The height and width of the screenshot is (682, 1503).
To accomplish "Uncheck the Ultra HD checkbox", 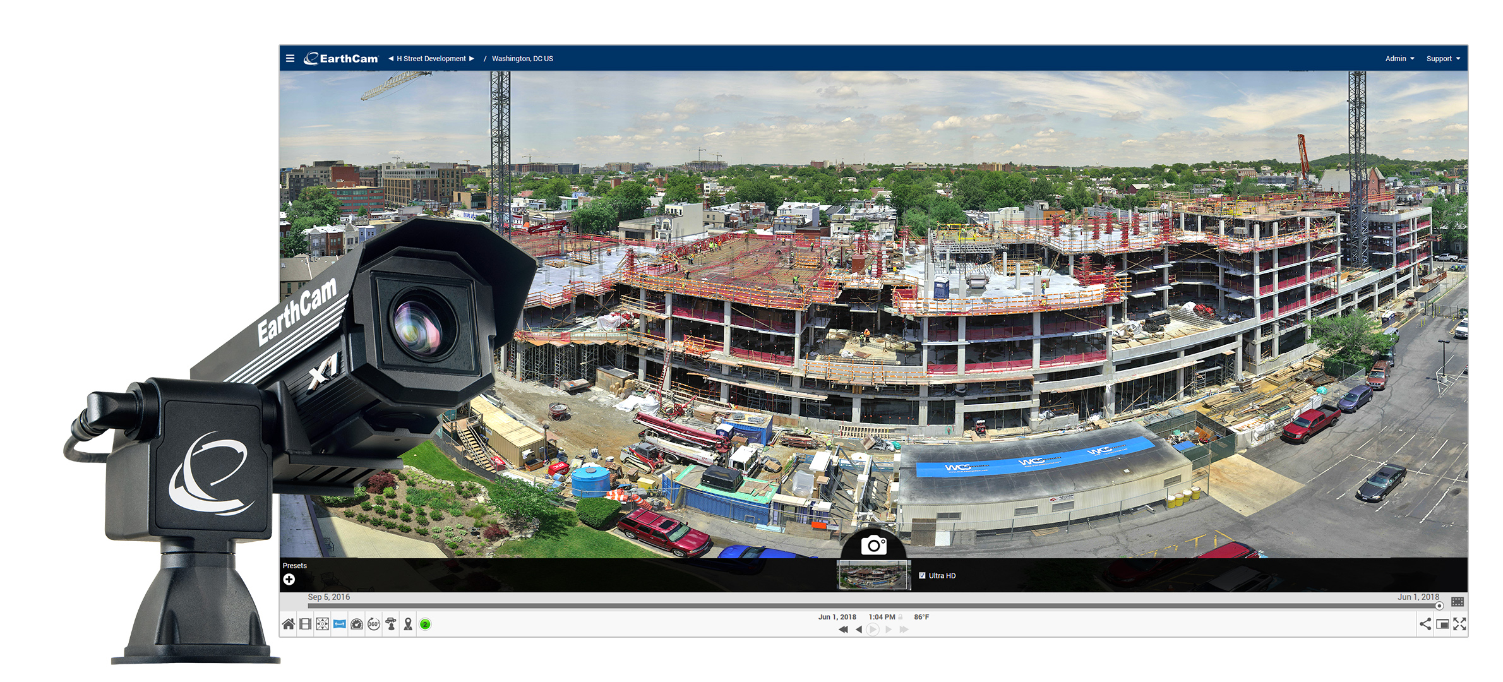I will (922, 575).
